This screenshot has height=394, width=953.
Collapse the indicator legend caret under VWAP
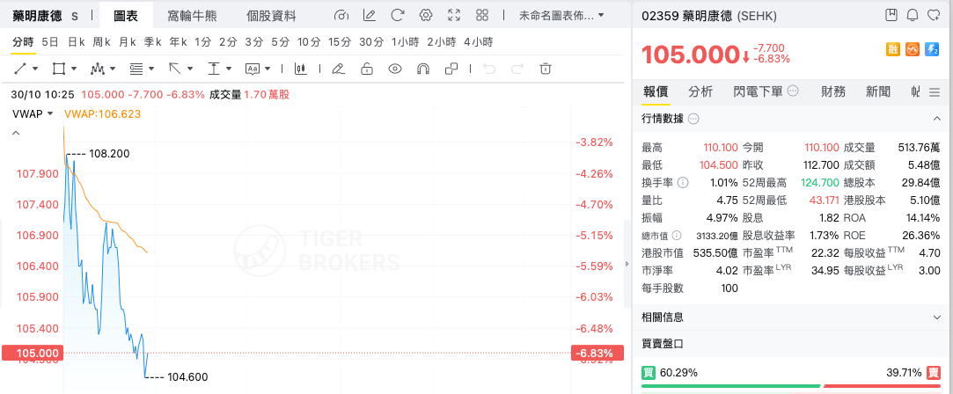click(x=17, y=132)
